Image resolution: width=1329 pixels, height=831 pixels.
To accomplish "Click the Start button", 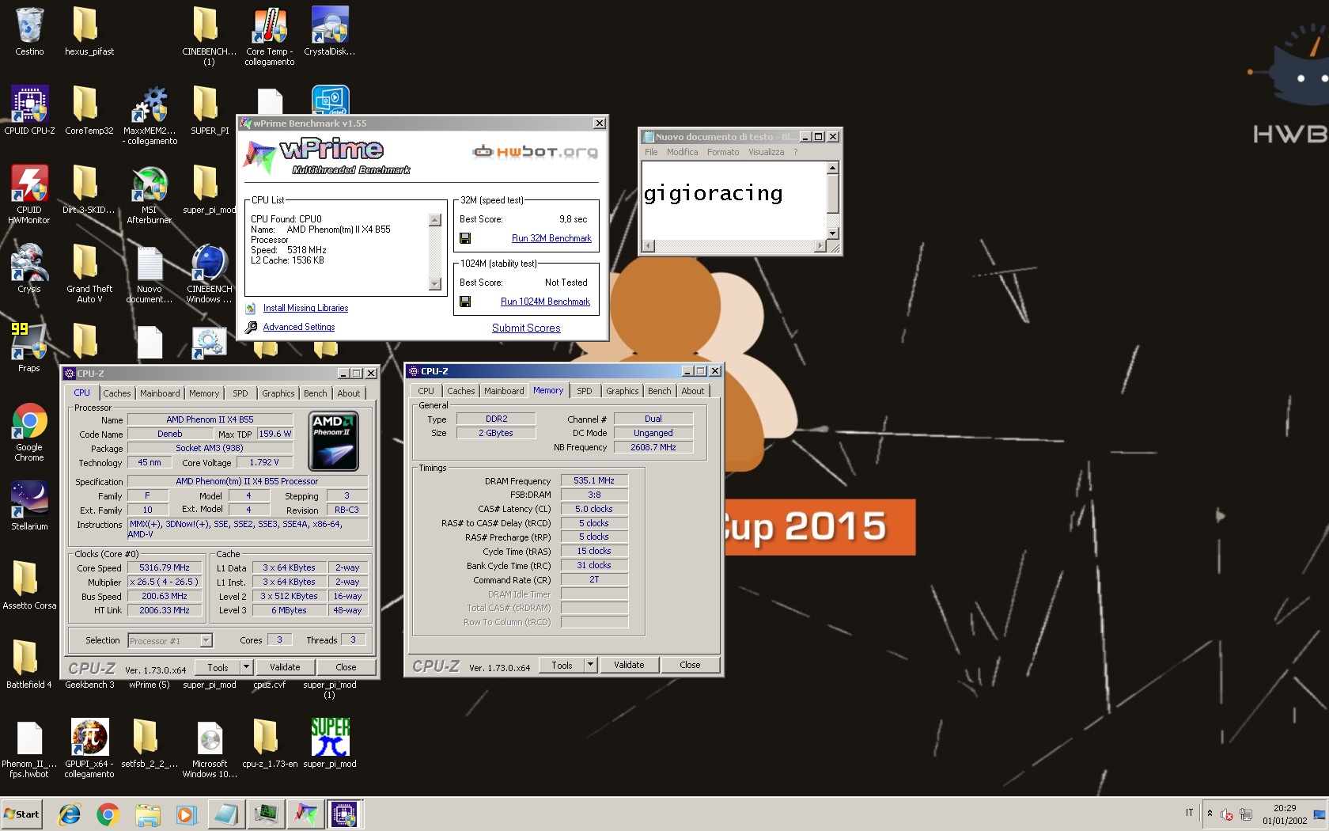I will pyautogui.click(x=21, y=814).
